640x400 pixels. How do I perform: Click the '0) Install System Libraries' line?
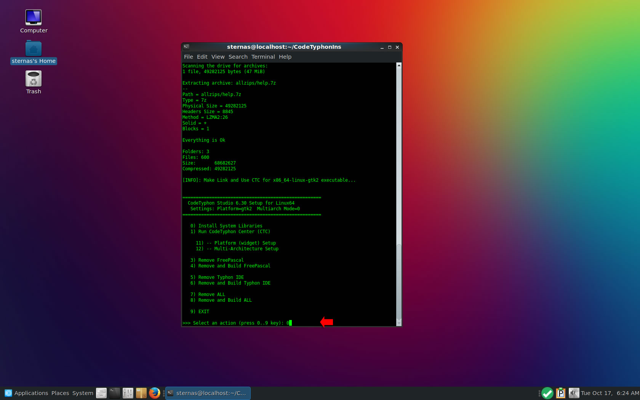226,226
